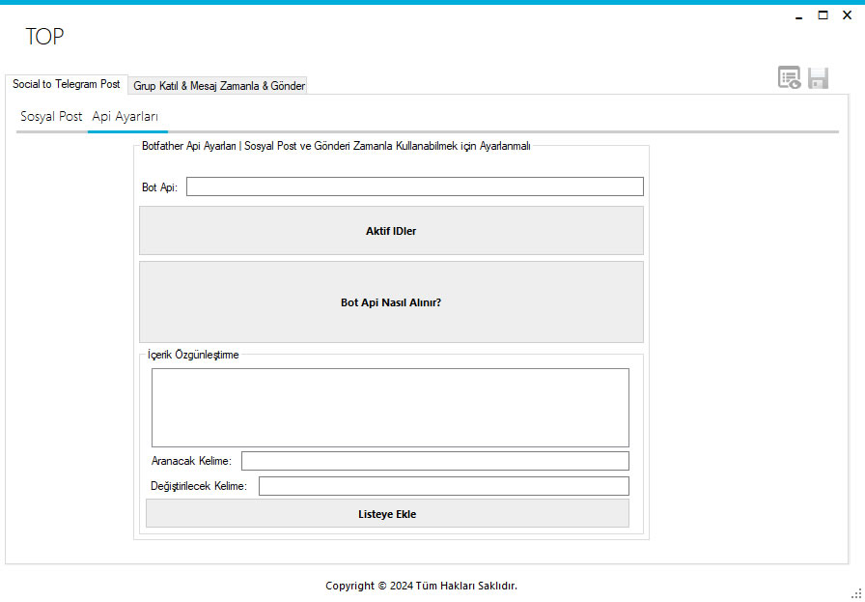Screen dimensions: 865x602
Task: Close the TOP application window
Action: click(847, 15)
